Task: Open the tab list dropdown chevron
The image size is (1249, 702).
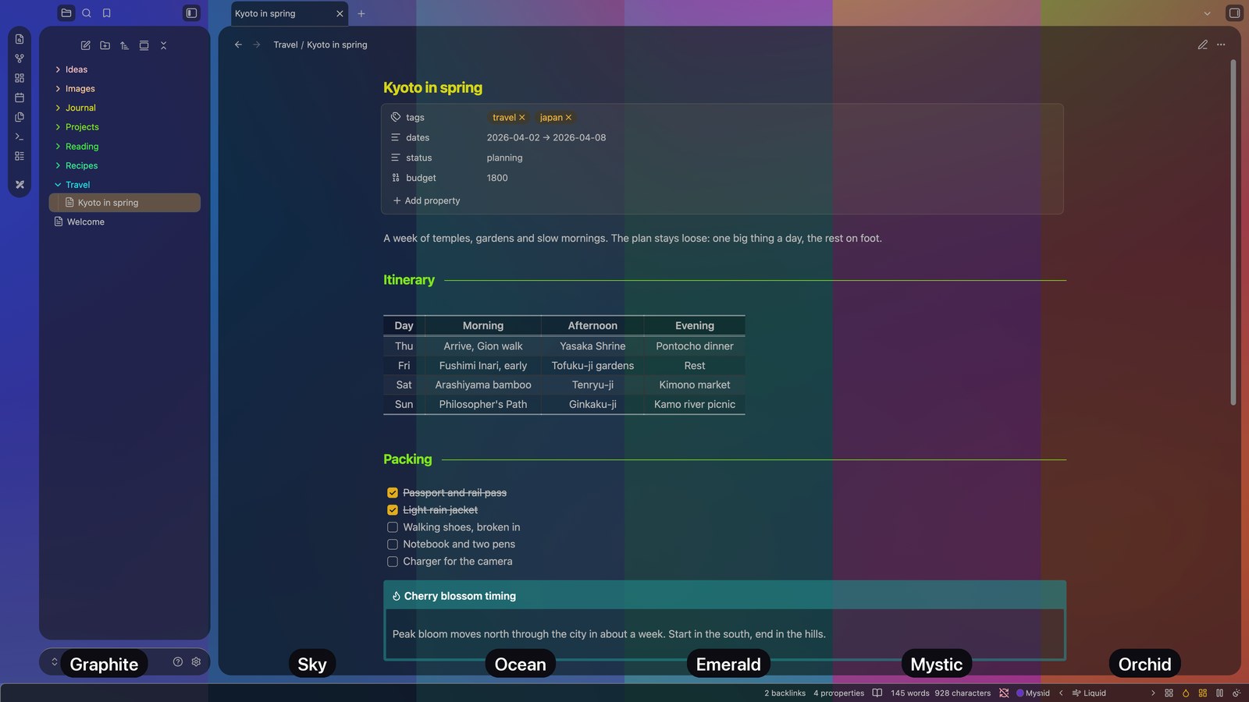Action: coord(1207,13)
